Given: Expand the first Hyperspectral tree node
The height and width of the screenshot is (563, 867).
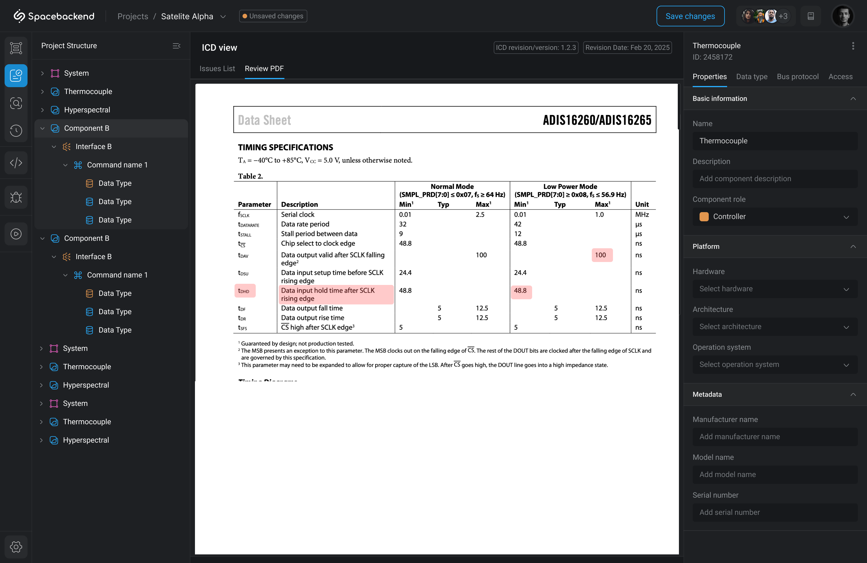Looking at the screenshot, I should 42,110.
